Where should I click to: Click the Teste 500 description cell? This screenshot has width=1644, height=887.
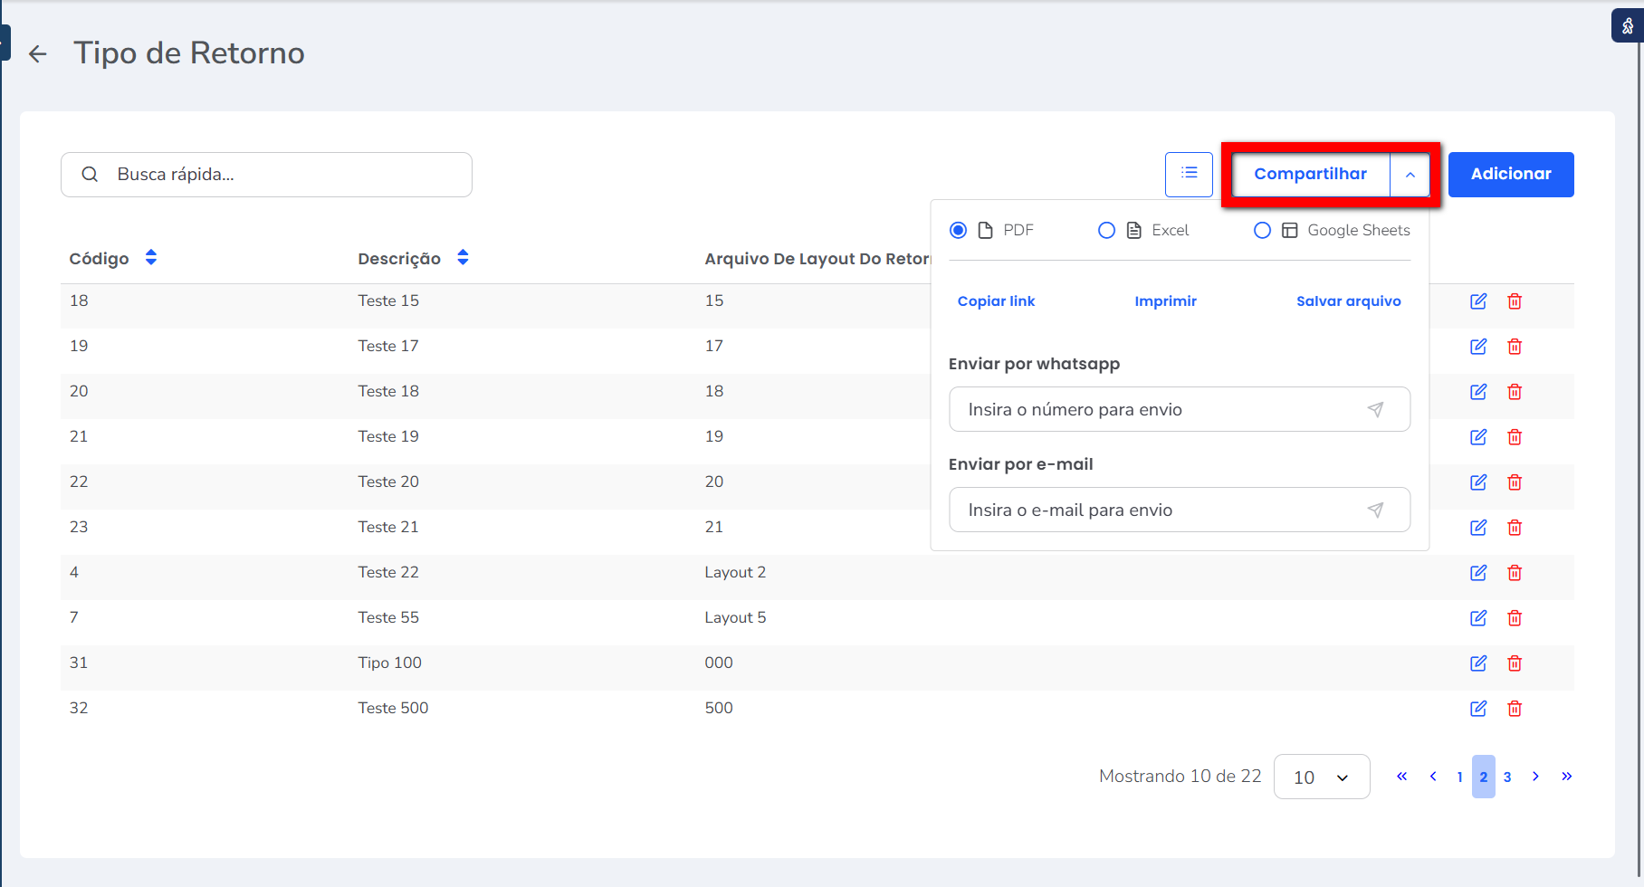(x=393, y=708)
